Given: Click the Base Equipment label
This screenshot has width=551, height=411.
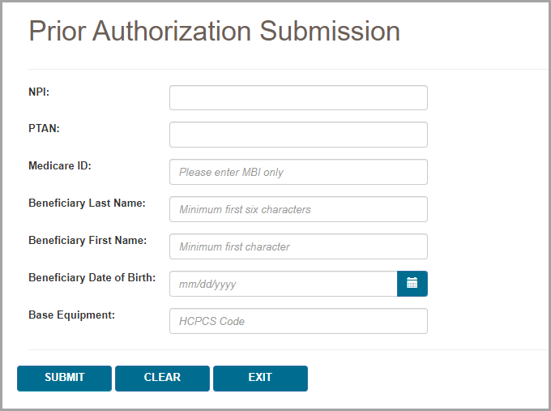Looking at the screenshot, I should pos(71,315).
